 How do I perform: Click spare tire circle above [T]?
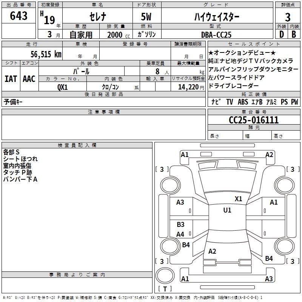pyautogui.click(x=165, y=276)
